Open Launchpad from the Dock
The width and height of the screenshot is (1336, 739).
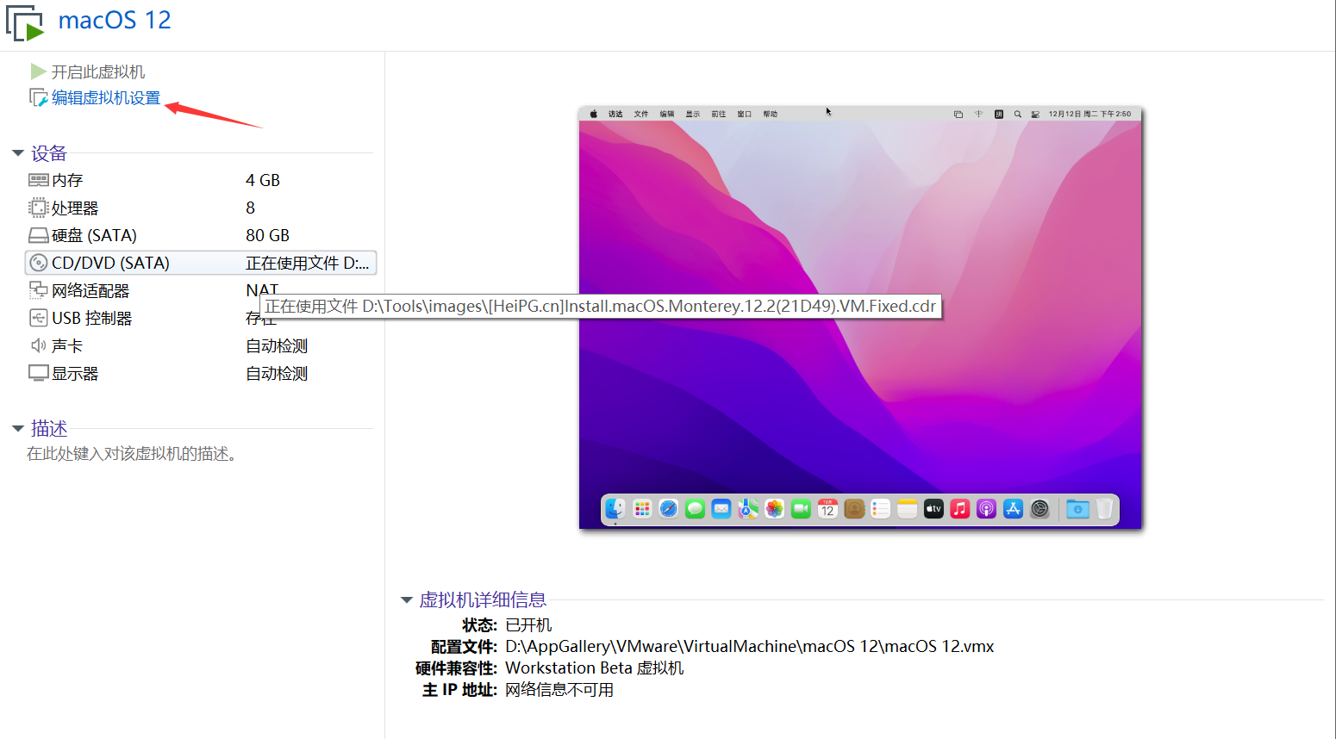pyautogui.click(x=641, y=509)
